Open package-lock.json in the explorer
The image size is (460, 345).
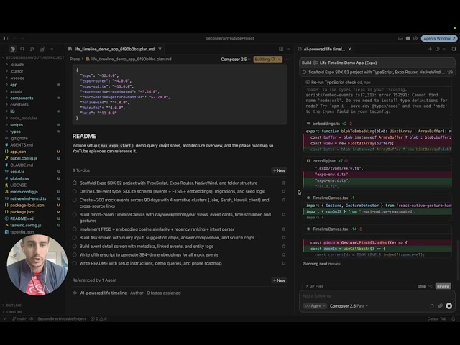(27, 206)
